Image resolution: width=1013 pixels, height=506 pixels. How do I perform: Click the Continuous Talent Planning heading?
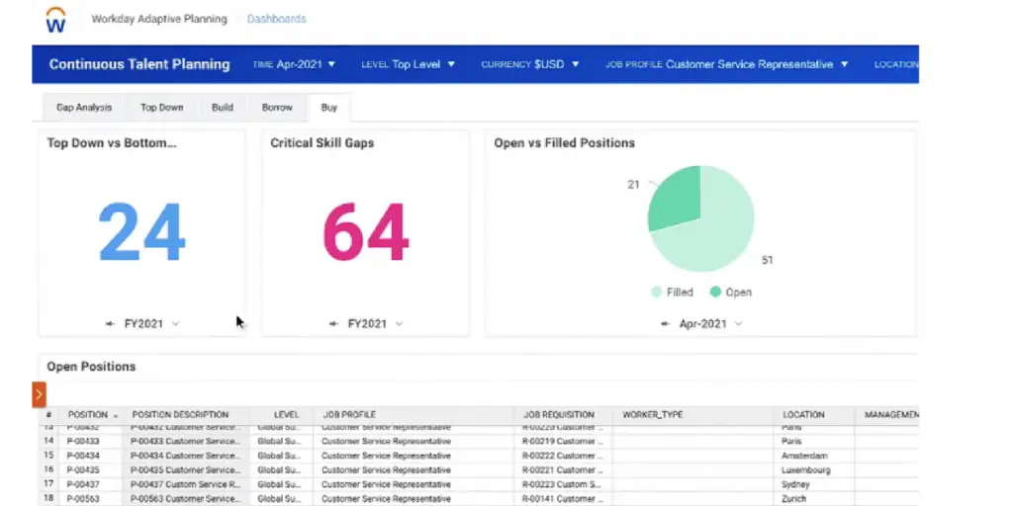[x=139, y=64]
